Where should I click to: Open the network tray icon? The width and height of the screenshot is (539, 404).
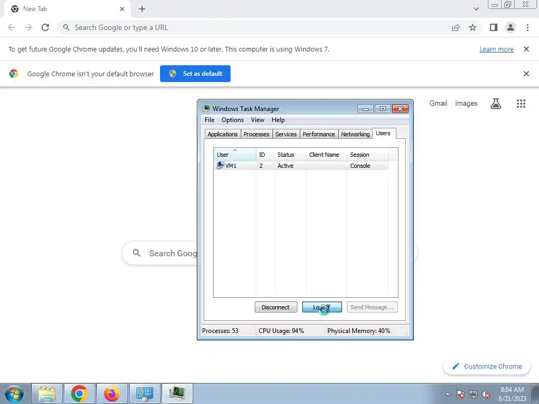(473, 394)
